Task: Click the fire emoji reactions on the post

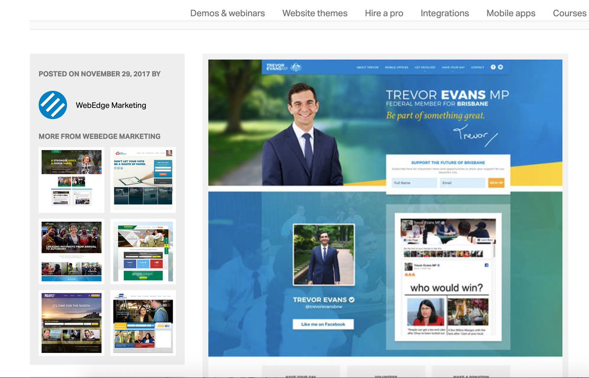Action: pyautogui.click(x=409, y=275)
